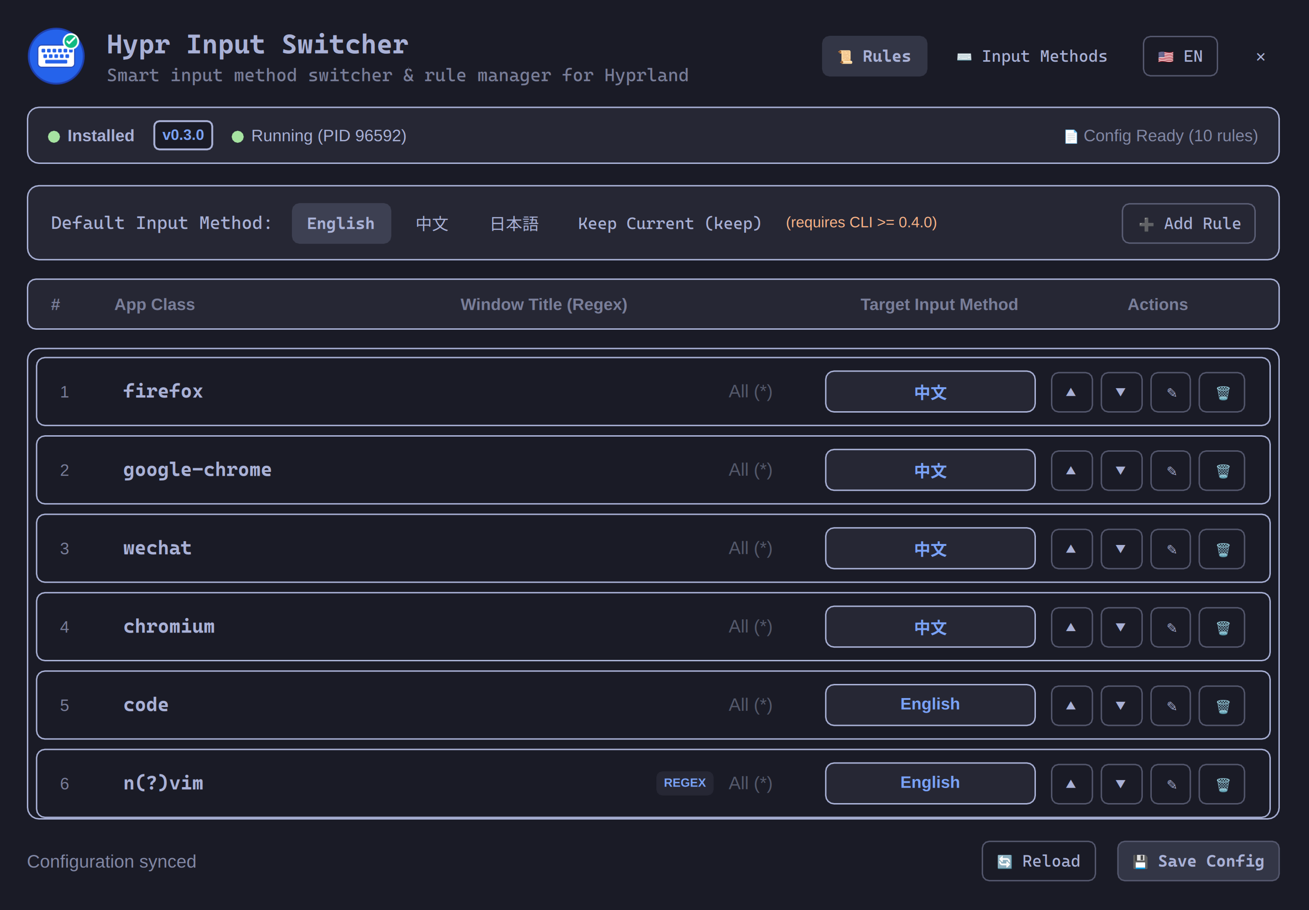The width and height of the screenshot is (1309, 910).
Task: Move the code rule up
Action: coord(1071,705)
